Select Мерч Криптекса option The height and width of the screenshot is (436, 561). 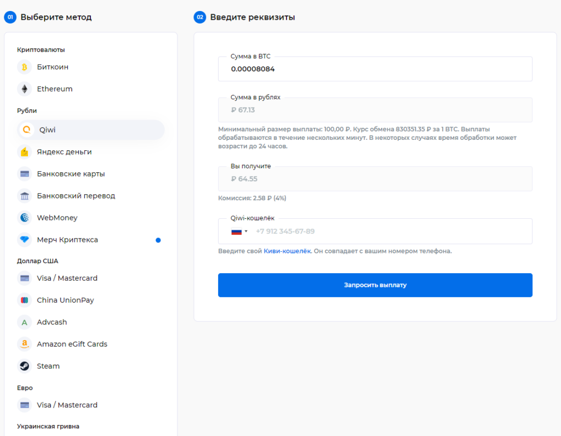point(67,240)
